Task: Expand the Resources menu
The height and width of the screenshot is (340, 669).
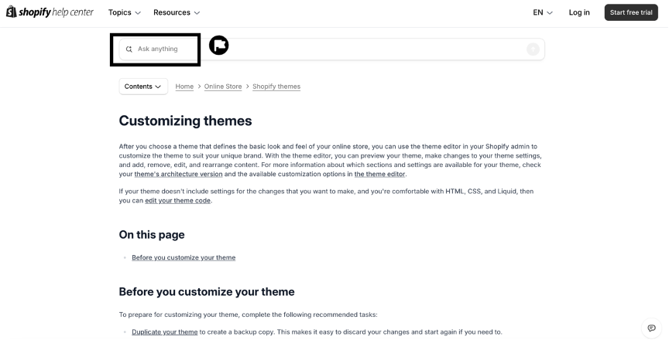Action: pyautogui.click(x=176, y=12)
